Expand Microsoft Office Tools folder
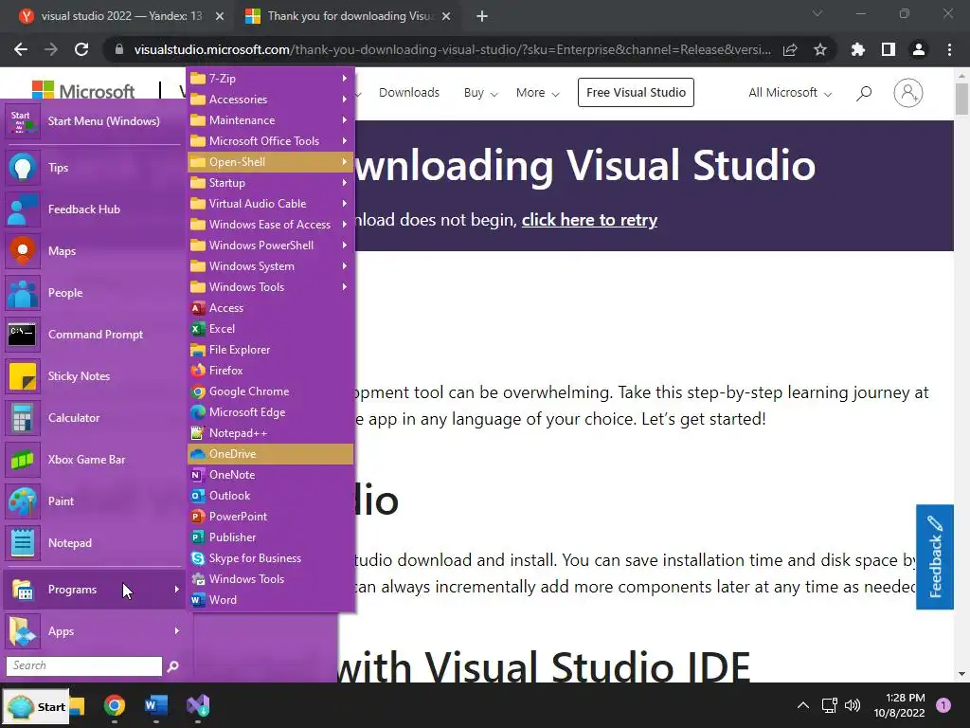The image size is (970, 728). [270, 141]
